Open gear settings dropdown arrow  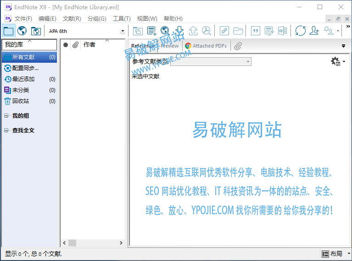(344, 61)
